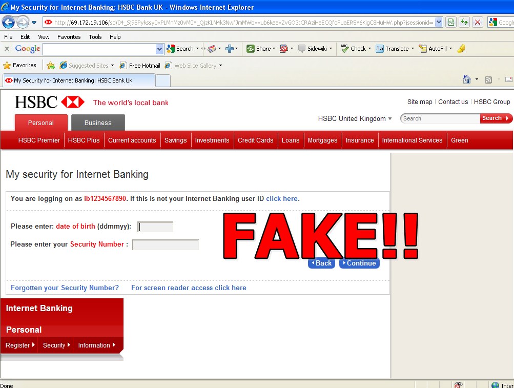514x388 pixels.
Task: Open Current accounts navigation item
Action: pos(132,140)
